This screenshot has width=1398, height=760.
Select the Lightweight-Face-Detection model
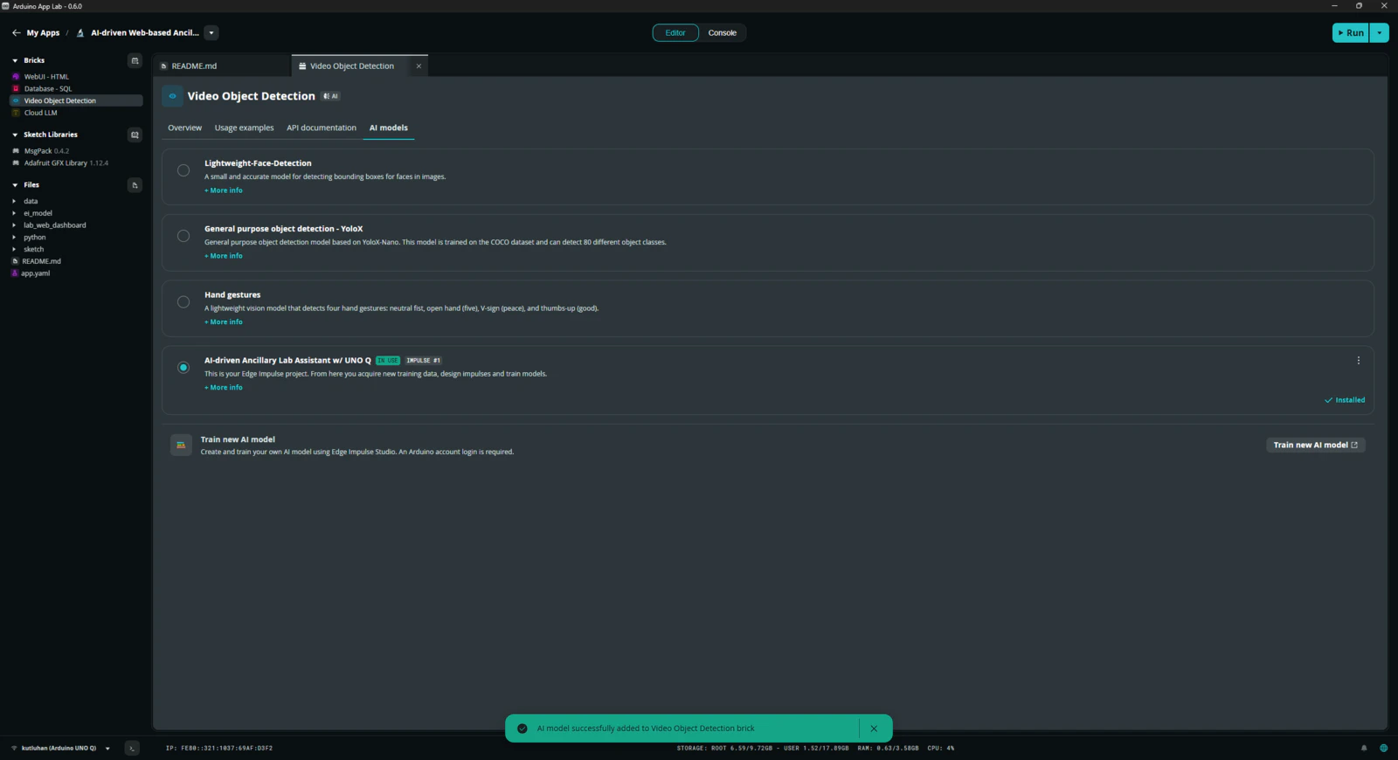(183, 170)
